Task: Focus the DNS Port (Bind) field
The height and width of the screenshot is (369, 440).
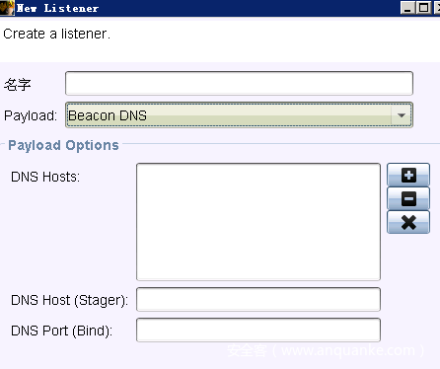Action: point(258,330)
